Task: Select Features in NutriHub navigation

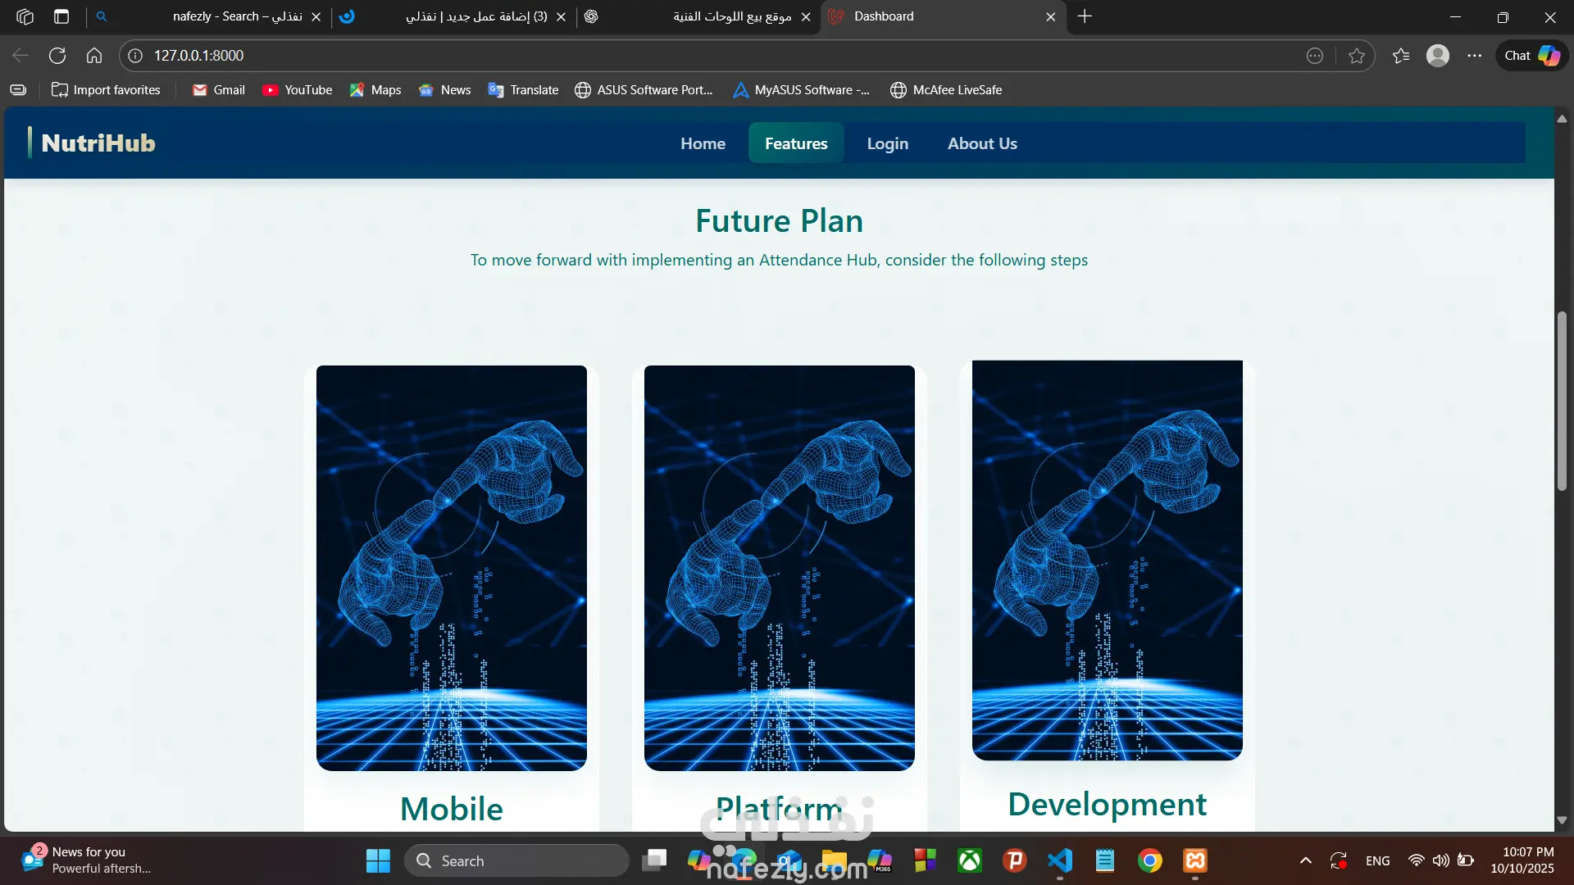Action: [x=796, y=143]
